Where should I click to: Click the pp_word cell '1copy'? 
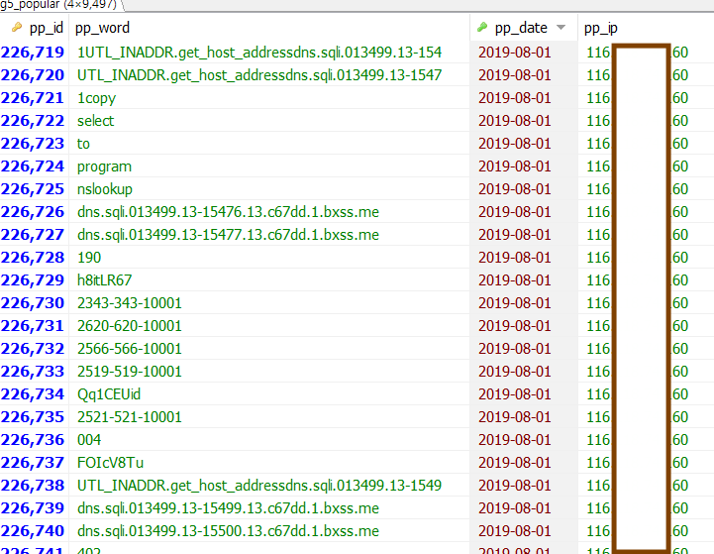[269, 98]
